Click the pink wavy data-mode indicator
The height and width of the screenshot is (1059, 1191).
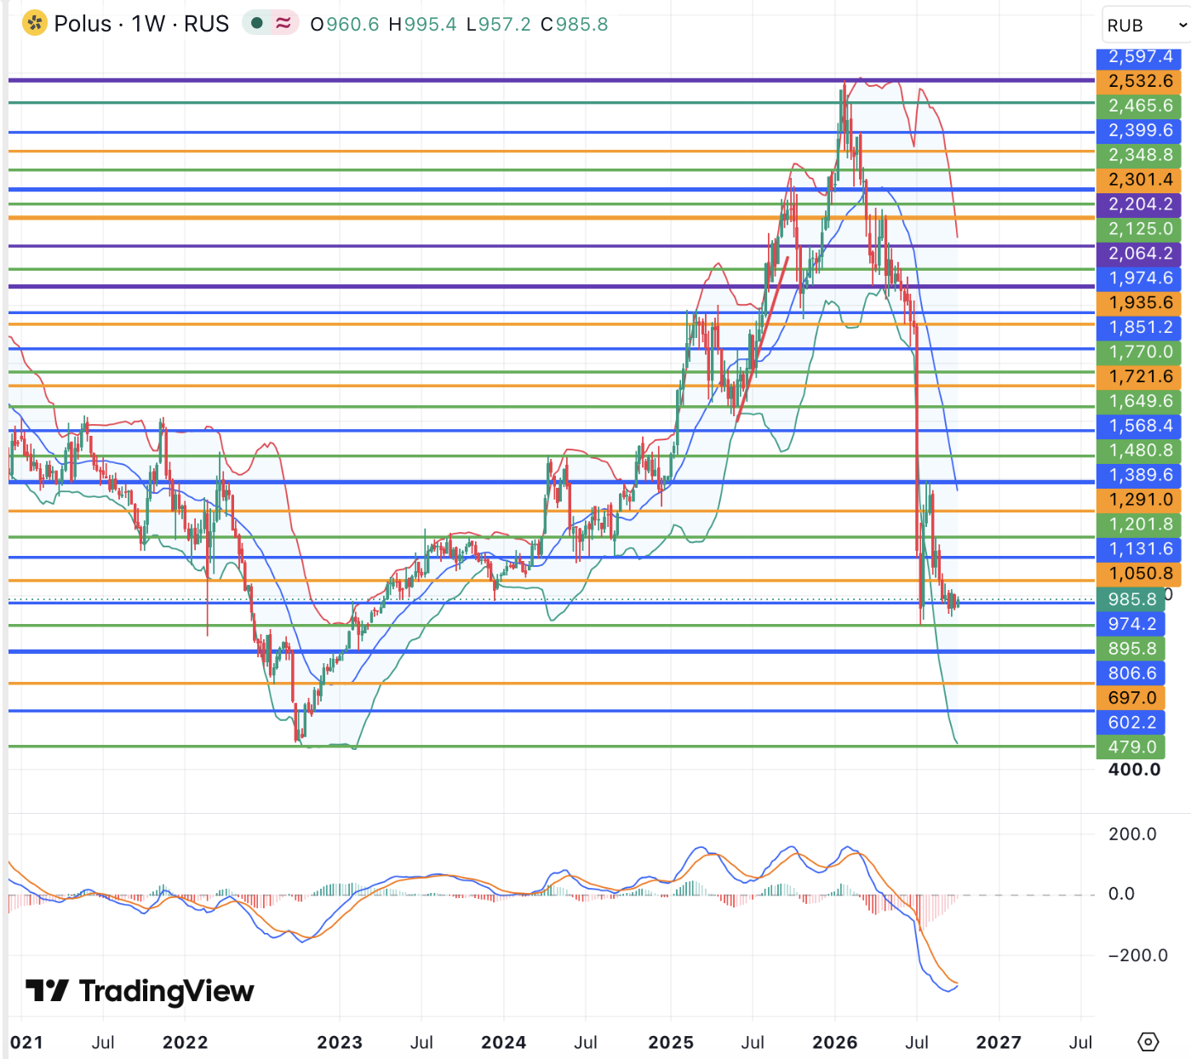[283, 23]
